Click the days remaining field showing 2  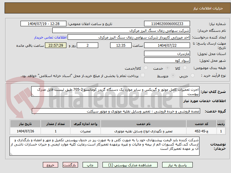[x=88, y=45]
